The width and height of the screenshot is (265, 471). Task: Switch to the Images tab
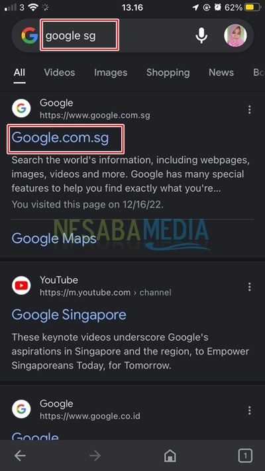(x=111, y=72)
